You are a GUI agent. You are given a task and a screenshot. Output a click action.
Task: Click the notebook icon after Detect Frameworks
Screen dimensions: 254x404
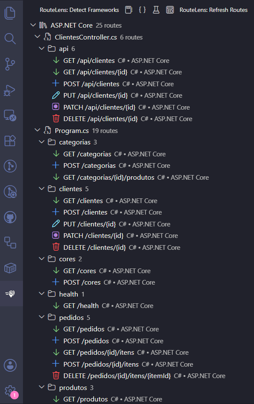click(x=128, y=10)
